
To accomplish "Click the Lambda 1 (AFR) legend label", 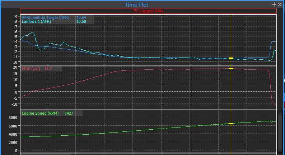I will 36,21.
